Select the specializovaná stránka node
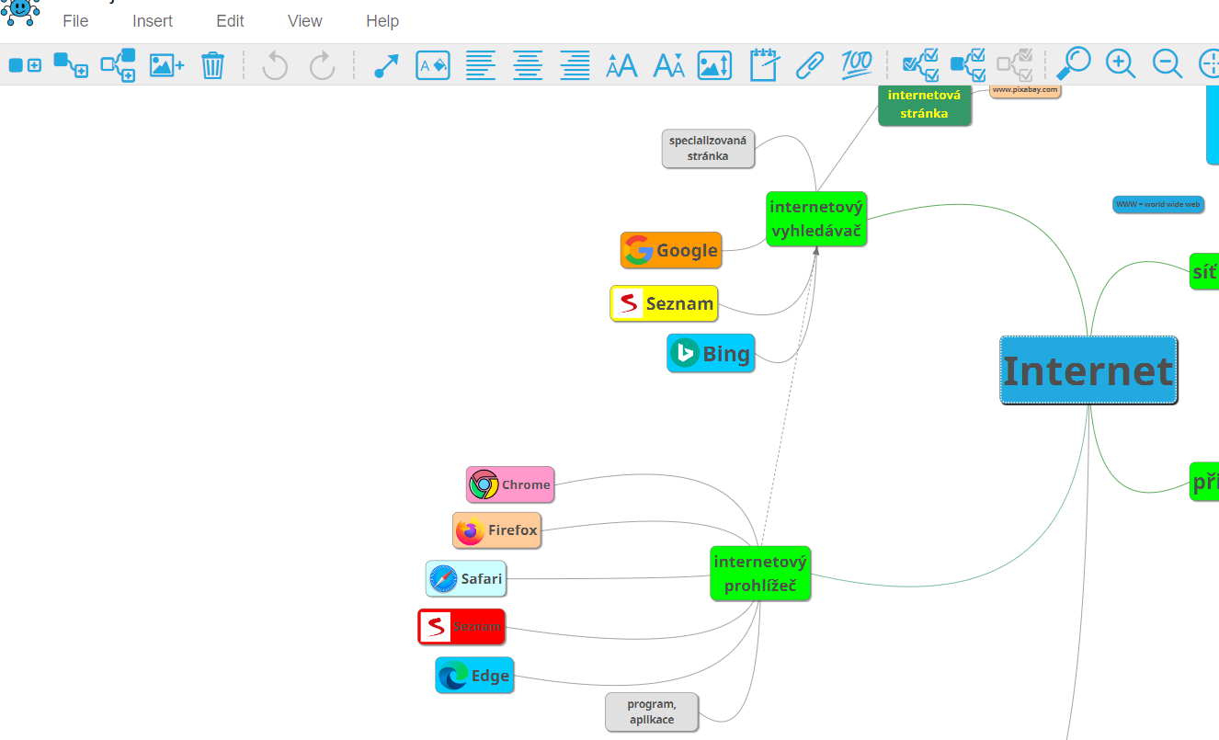 708,149
